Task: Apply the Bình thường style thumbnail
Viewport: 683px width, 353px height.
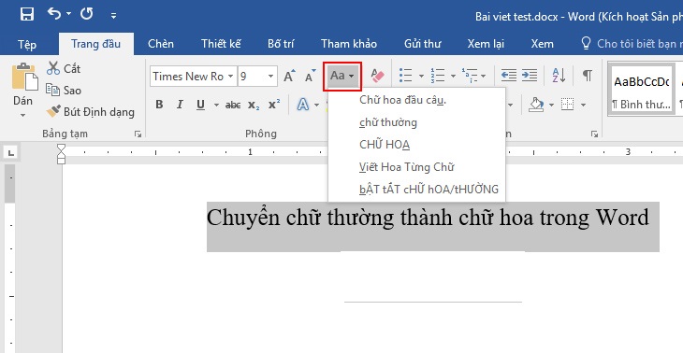Action: coord(641,89)
